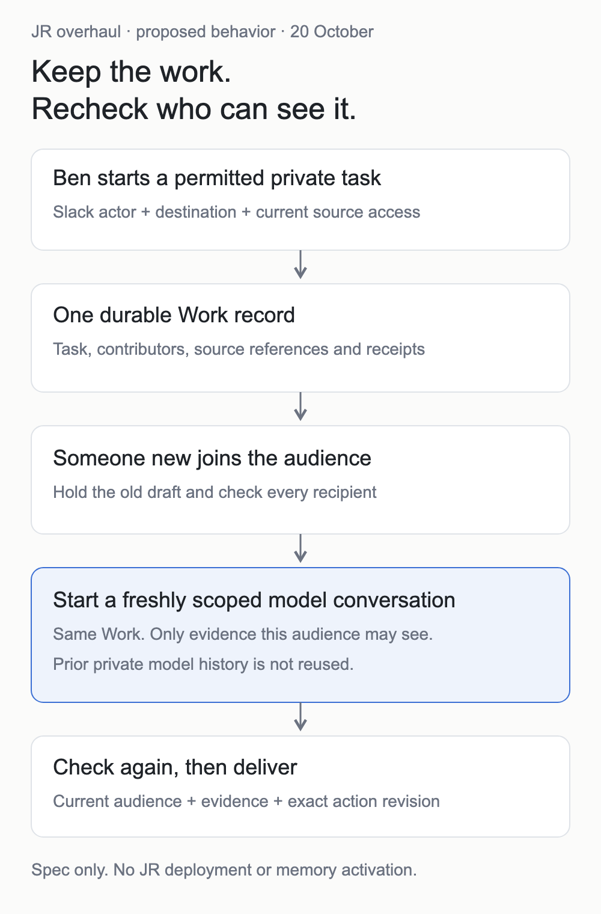The image size is (601, 914).
Task: Click the header line 'JR overhaul · proposed behavior · 20 October'
Action: pos(203,32)
